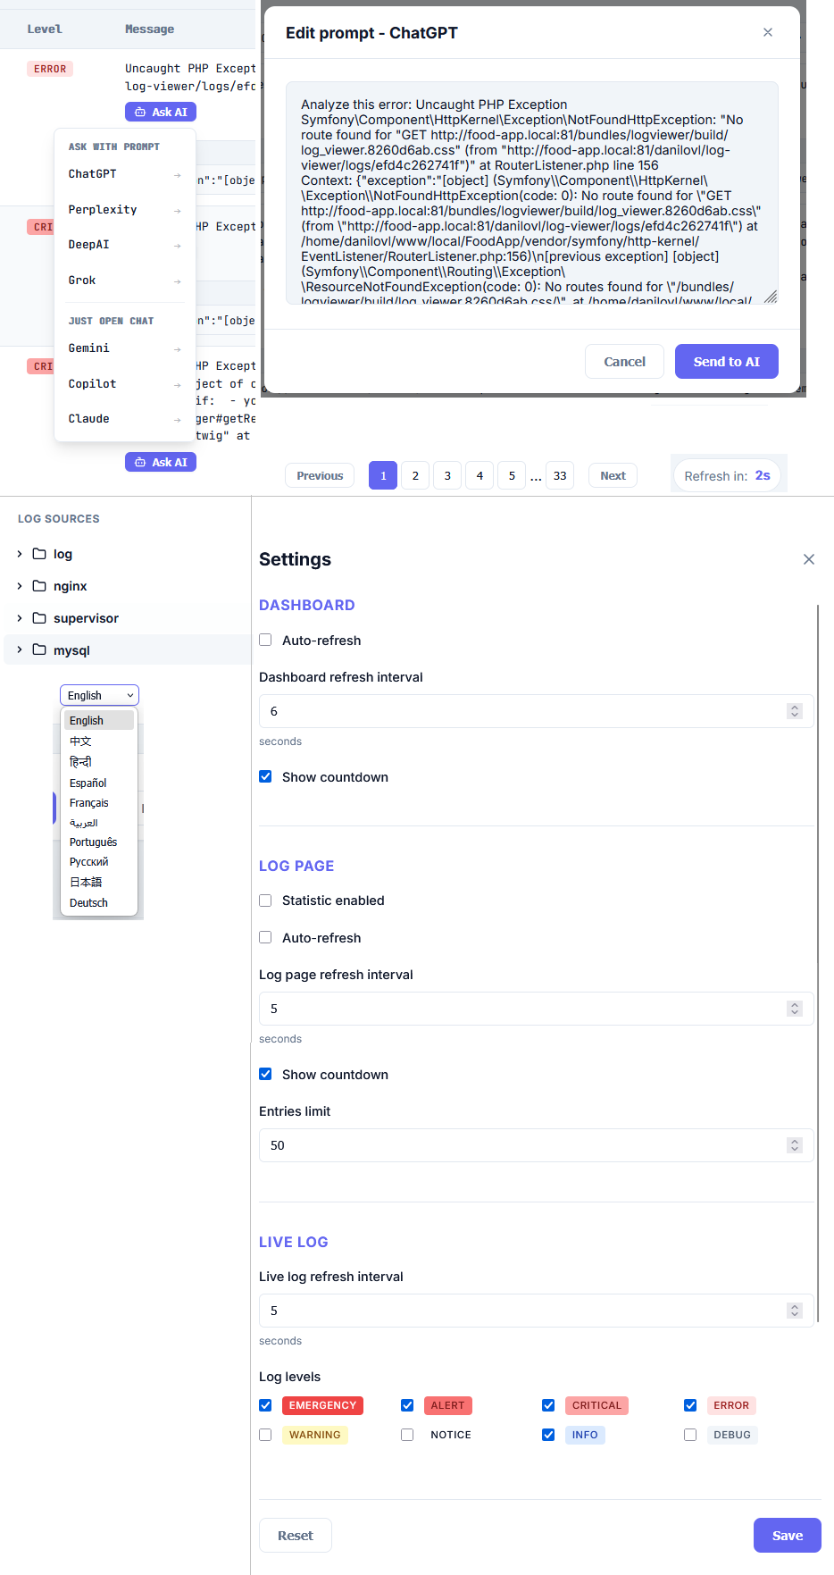Click the folder icon next to nginx
The width and height of the screenshot is (834, 1575).
[x=39, y=586]
